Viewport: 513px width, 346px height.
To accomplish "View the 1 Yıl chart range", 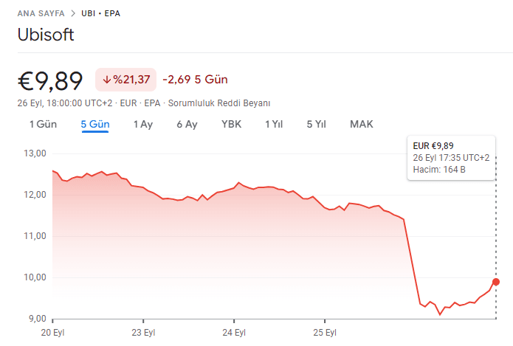I will coord(274,124).
